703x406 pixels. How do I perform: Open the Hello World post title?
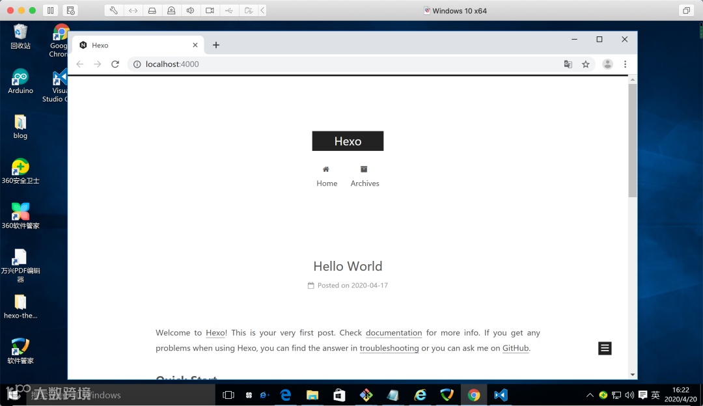click(348, 266)
